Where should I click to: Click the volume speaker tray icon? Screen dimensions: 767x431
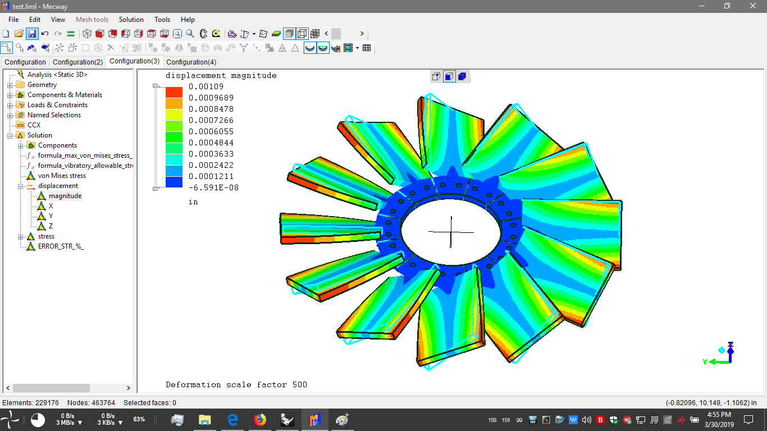[587, 419]
